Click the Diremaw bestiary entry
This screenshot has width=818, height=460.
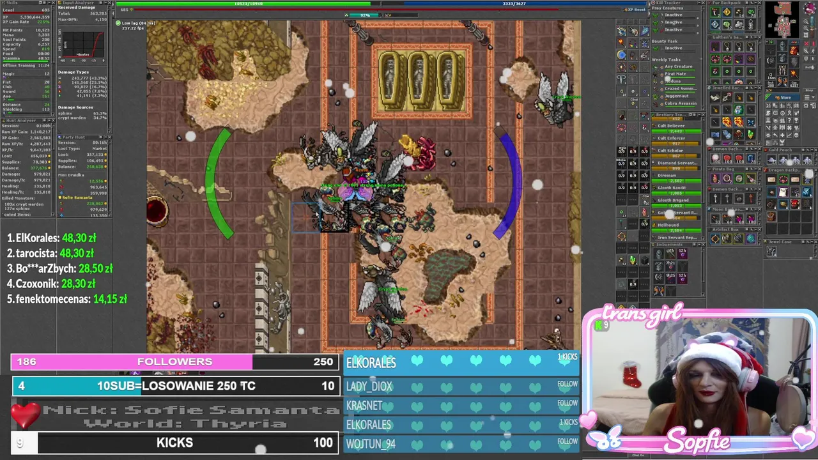point(675,178)
